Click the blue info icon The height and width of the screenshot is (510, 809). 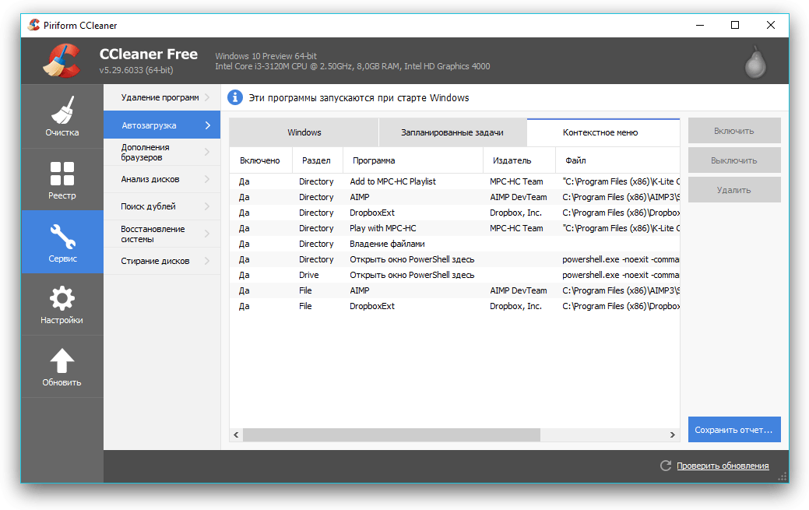235,98
